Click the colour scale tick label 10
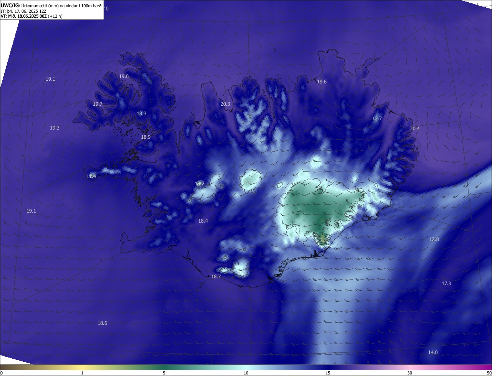This screenshot has height=376, width=492. point(246,373)
